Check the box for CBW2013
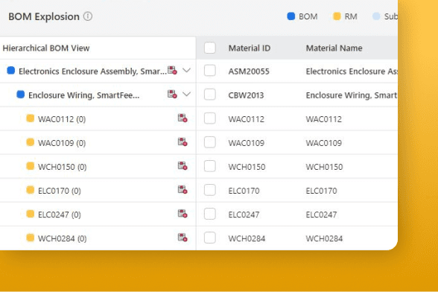Viewport: 438px width, 292px height. (x=210, y=95)
